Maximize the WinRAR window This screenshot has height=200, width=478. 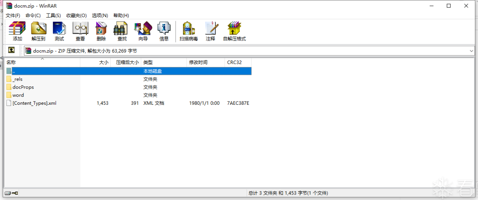[449, 6]
